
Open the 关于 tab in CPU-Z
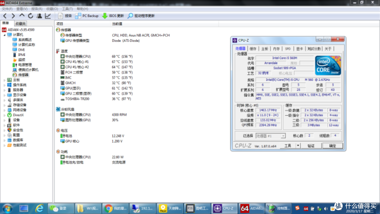pyautogui.click(x=328, y=49)
